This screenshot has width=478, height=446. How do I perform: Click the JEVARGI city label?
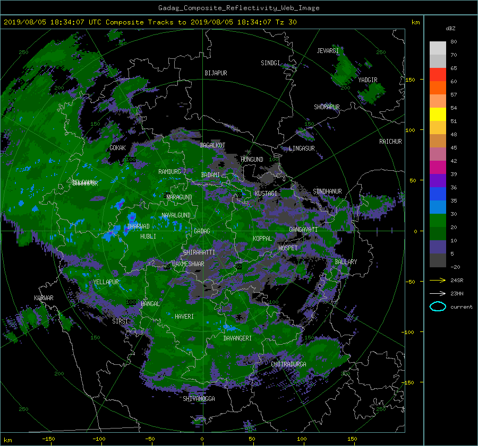(x=328, y=51)
